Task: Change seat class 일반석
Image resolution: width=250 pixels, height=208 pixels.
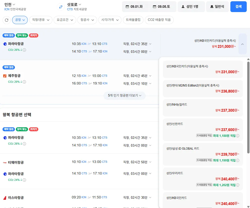Action: pos(217,7)
